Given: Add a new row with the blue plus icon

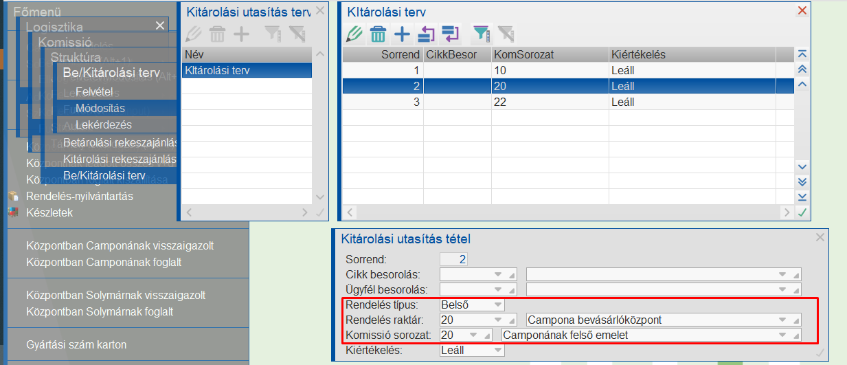Looking at the screenshot, I should 402,33.
